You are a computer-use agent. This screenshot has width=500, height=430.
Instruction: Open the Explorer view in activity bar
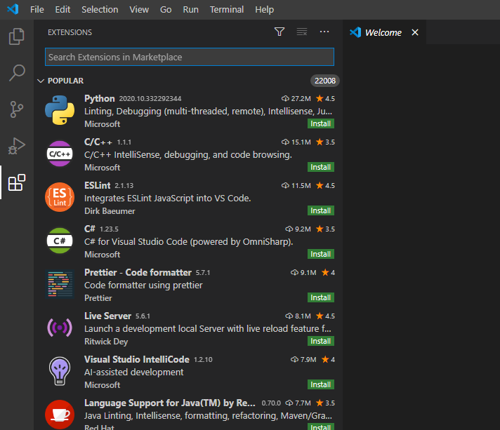pos(17,36)
